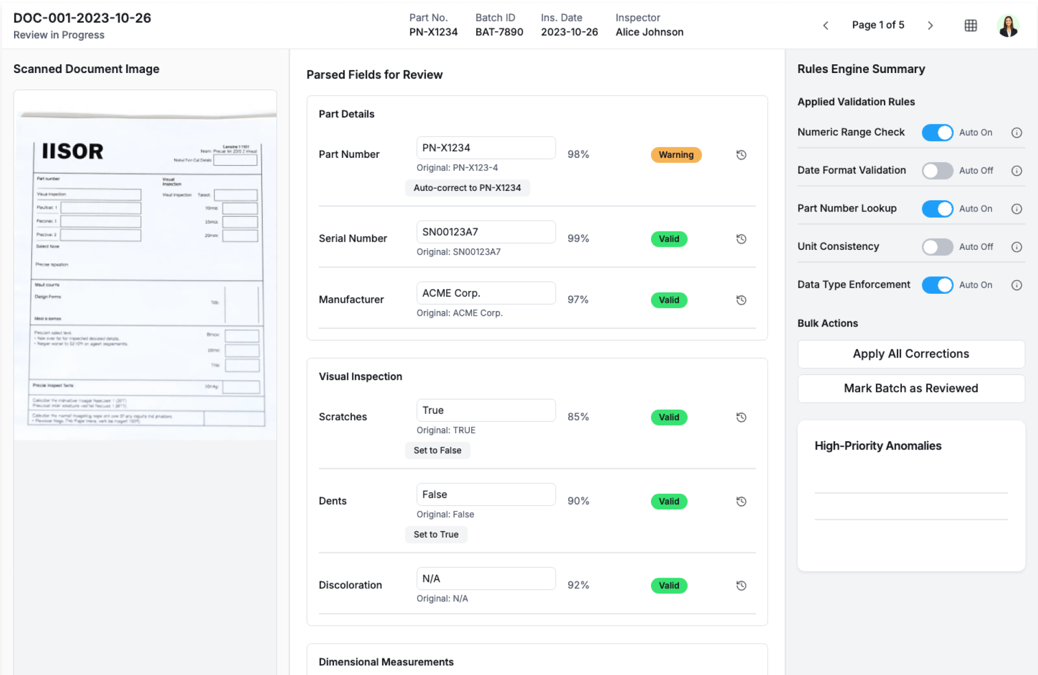Open history for Serial Number field

(x=741, y=239)
